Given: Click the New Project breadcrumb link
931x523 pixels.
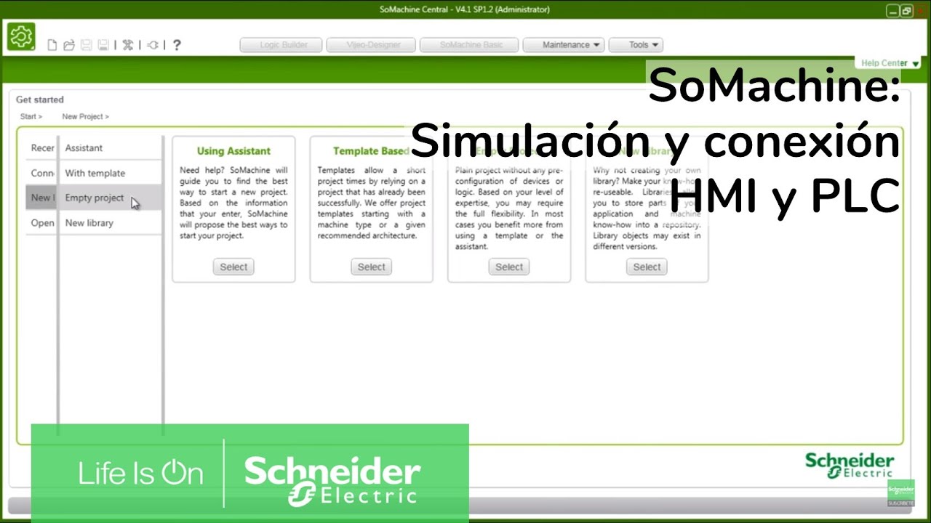Looking at the screenshot, I should point(85,116).
